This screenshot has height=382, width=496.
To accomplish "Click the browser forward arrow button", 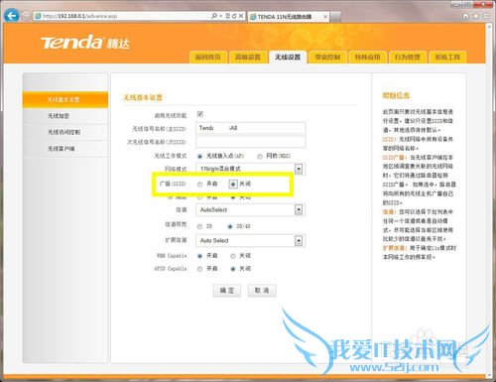I will pos(27,16).
